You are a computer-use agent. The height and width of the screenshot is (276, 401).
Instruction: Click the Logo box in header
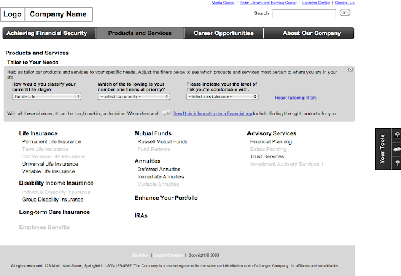coord(13,14)
